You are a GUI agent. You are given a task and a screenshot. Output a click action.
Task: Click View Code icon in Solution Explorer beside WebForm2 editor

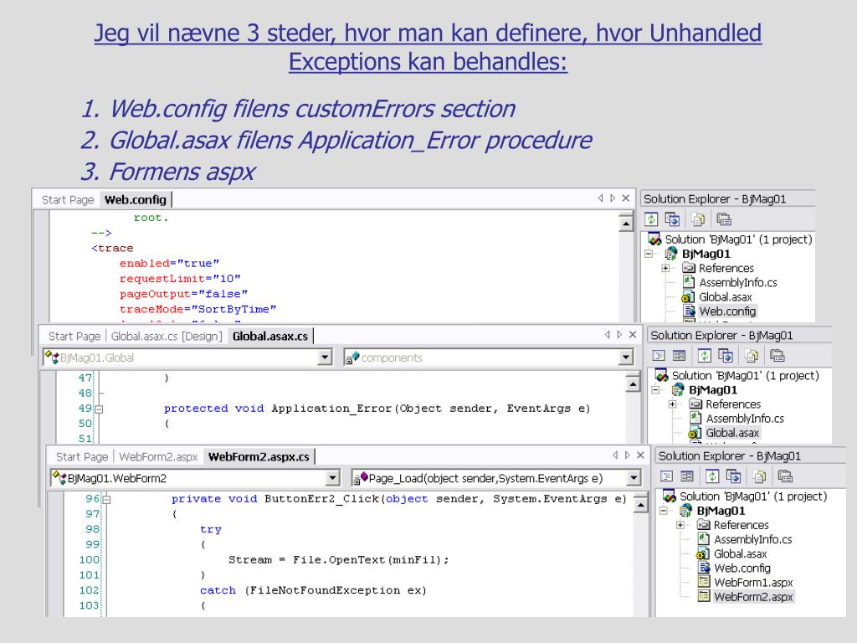666,476
